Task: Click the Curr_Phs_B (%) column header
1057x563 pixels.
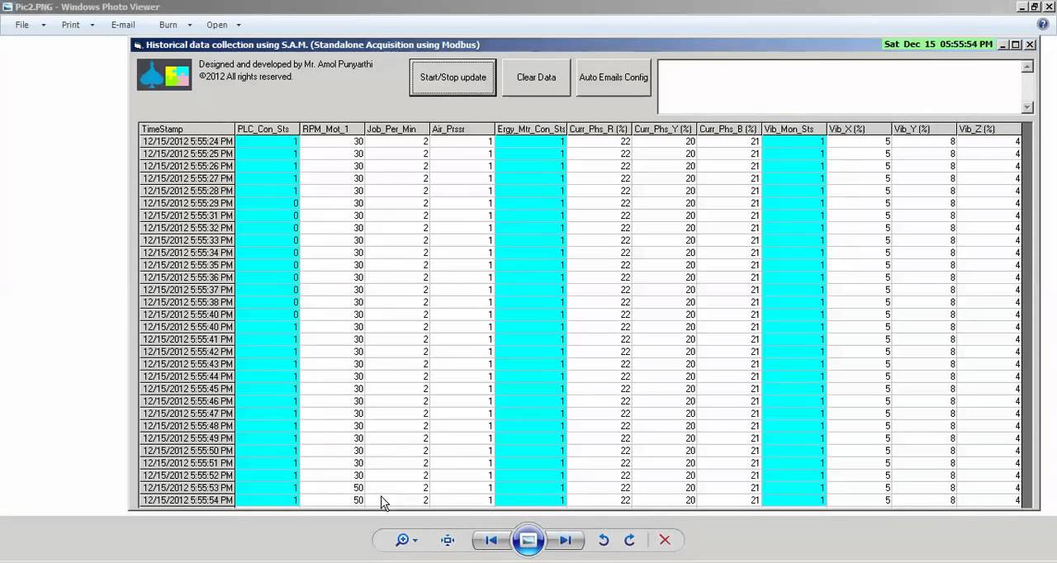Action: [729, 129]
